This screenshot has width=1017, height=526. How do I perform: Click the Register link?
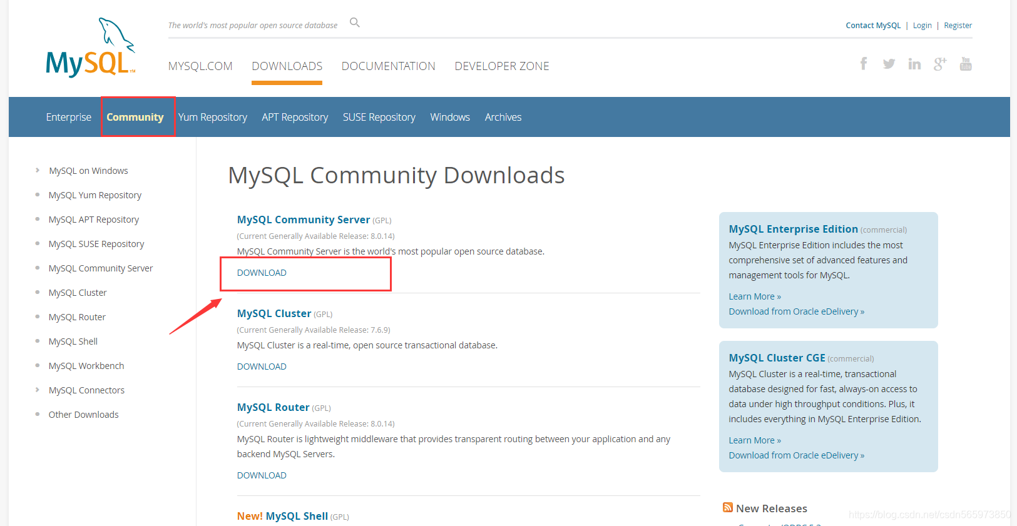(958, 26)
